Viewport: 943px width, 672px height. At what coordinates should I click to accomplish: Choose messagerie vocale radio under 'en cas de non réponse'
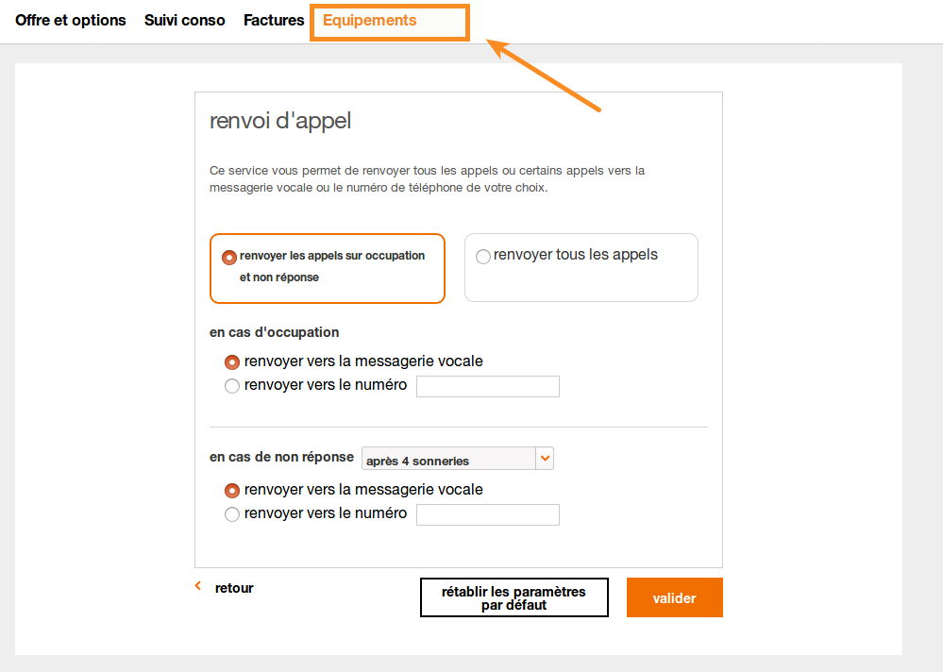click(232, 491)
